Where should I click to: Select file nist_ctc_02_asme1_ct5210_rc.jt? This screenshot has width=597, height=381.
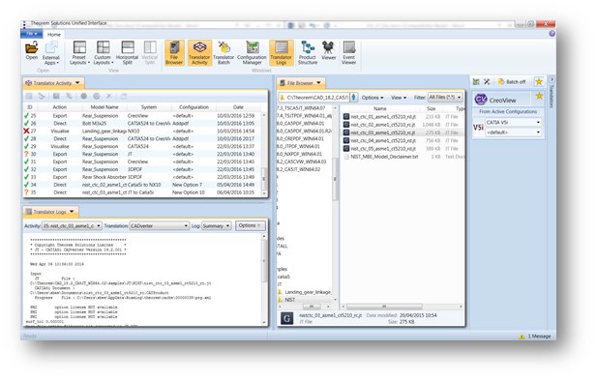tap(403, 125)
